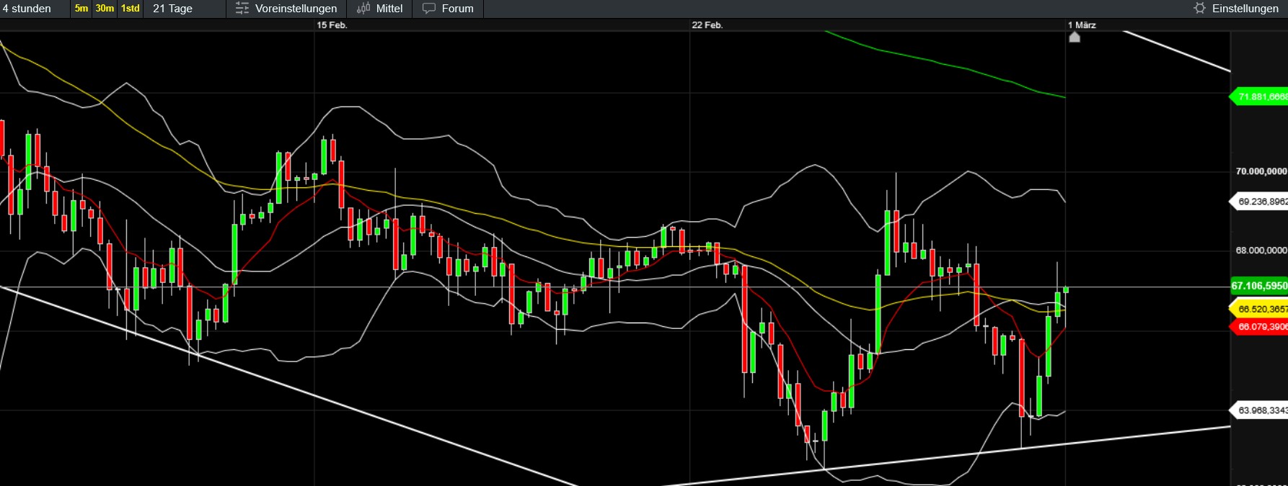This screenshot has height=486, width=1288.
Task: Click the 70.000 level on price axis
Action: tap(1261, 171)
